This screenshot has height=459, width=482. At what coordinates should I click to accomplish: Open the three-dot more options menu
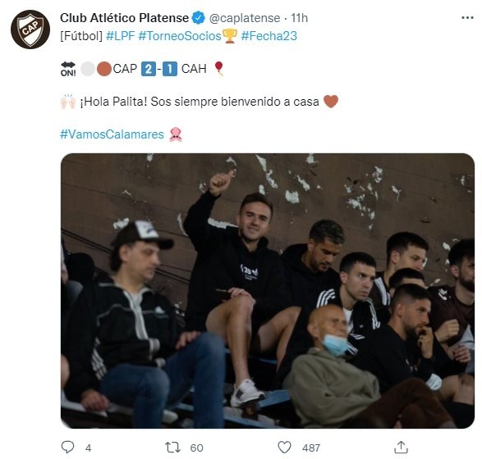point(467,18)
